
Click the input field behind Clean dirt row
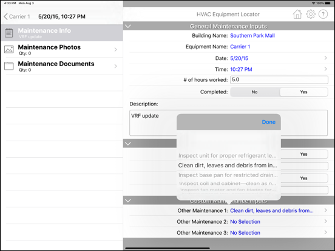click(305, 166)
